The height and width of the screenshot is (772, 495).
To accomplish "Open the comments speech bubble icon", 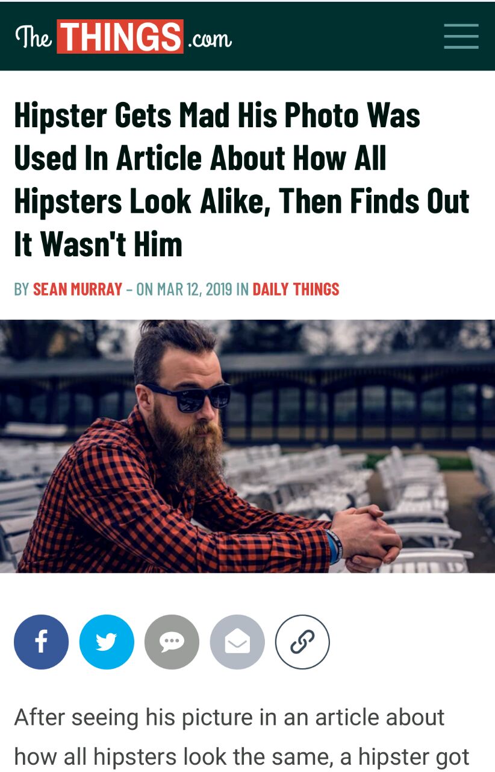I will click(172, 642).
